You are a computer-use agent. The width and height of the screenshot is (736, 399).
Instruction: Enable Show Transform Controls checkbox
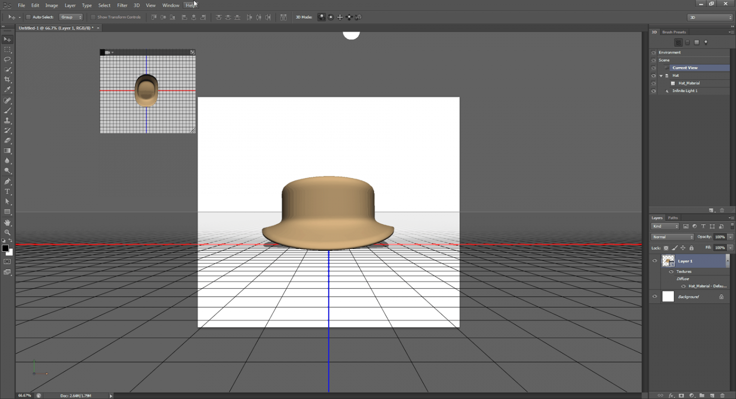(x=93, y=17)
